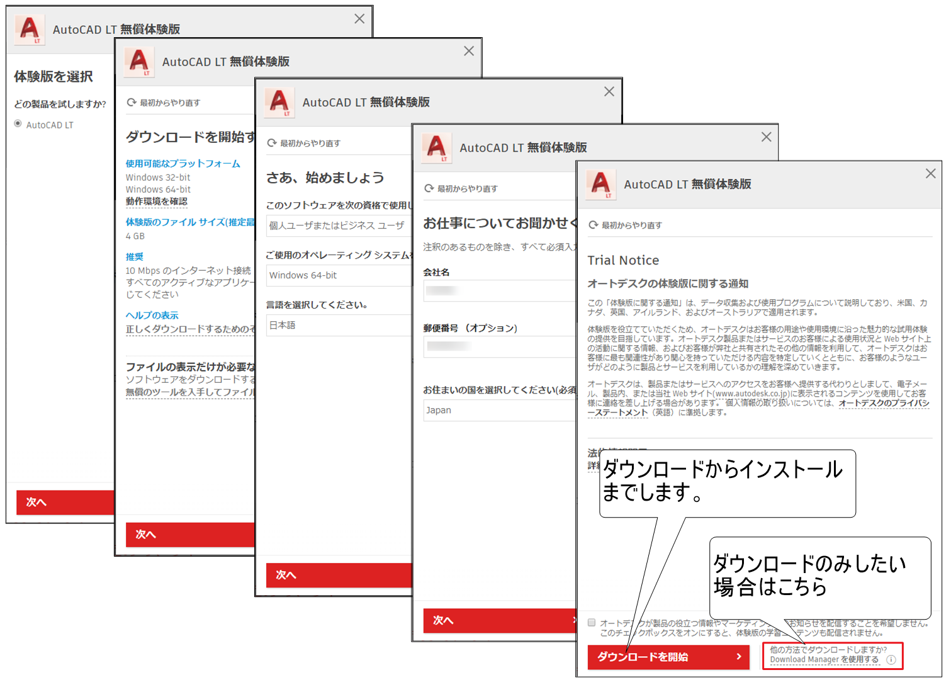Viewport: 951px width, 682px height.
Task: Open the Download Manager を使用する link
Action: (x=824, y=659)
